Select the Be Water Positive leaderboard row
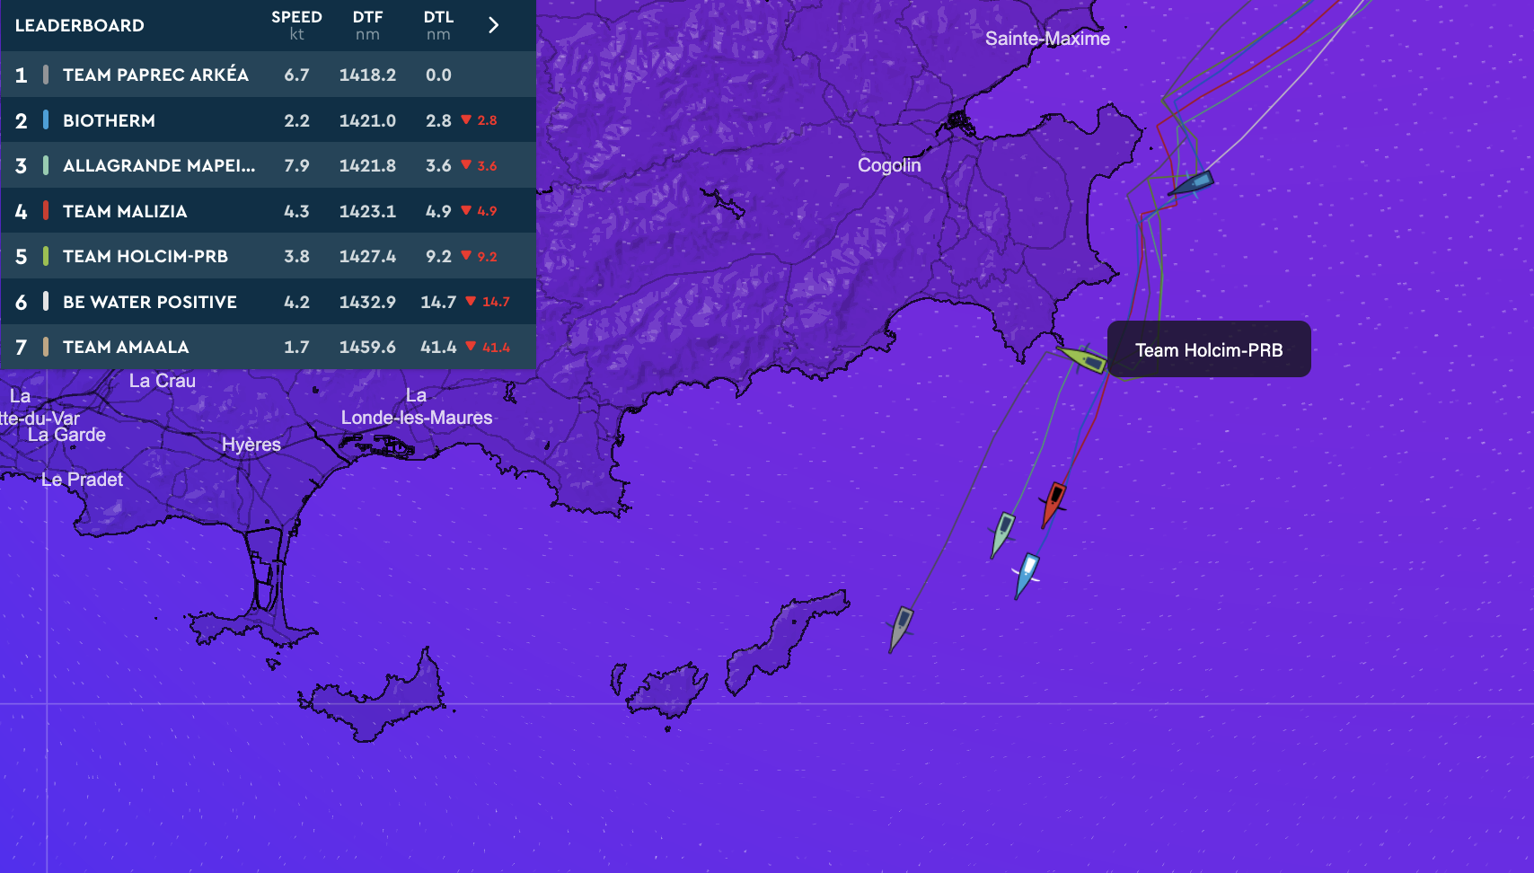Viewport: 1534px width, 873px height. tap(269, 302)
